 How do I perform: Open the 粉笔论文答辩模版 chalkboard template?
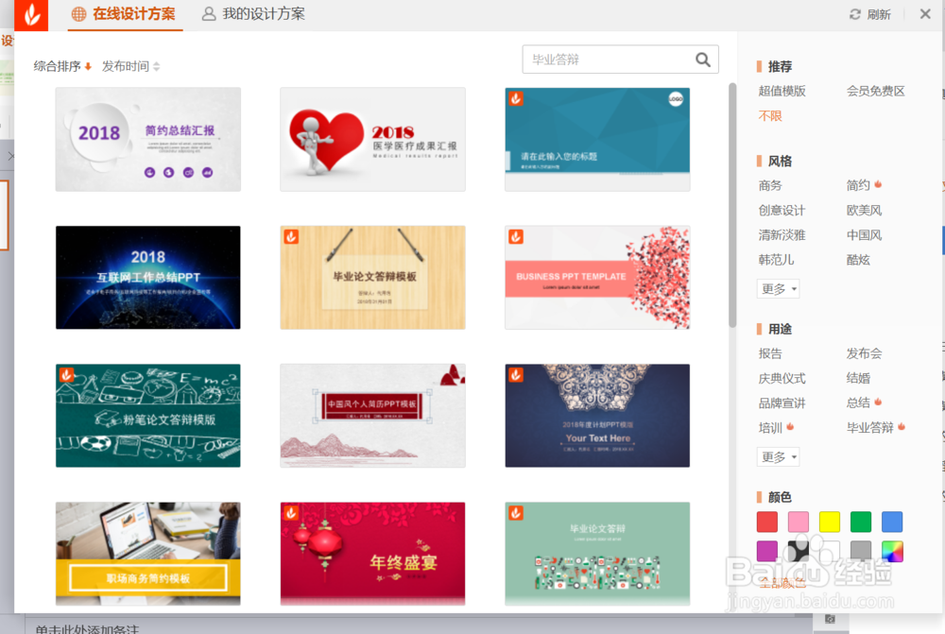pos(148,415)
